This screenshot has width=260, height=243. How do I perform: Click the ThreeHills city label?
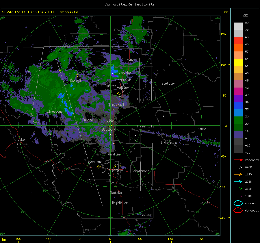click(x=145, y=126)
